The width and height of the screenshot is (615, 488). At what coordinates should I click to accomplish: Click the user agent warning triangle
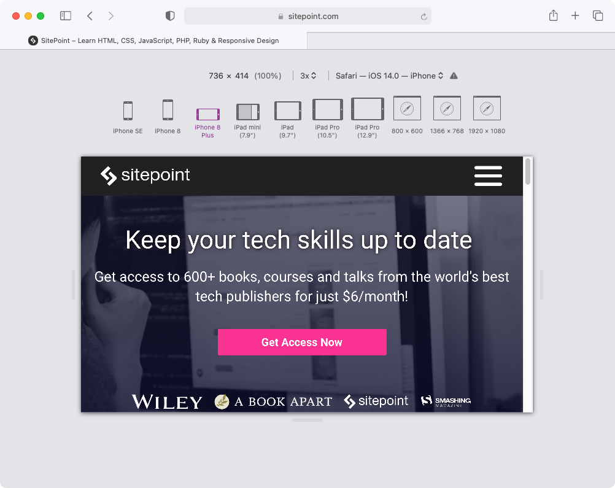[454, 76]
